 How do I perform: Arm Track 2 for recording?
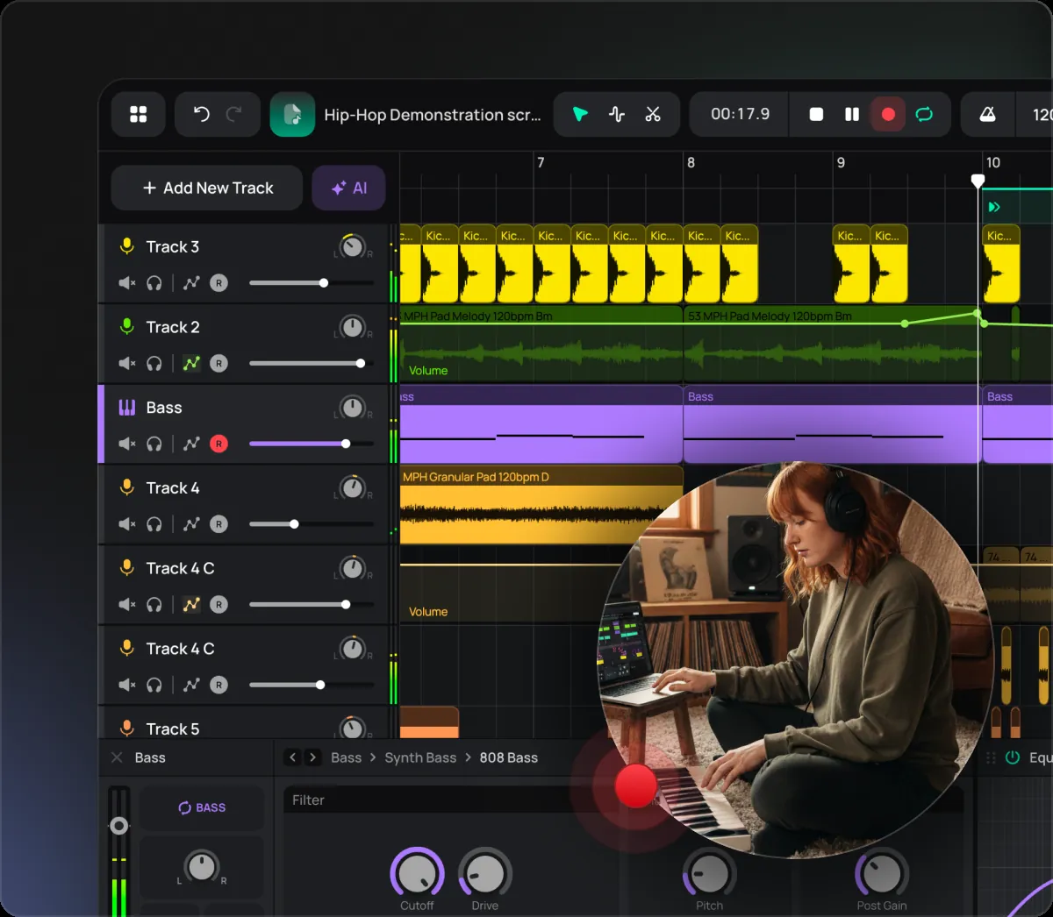(219, 363)
